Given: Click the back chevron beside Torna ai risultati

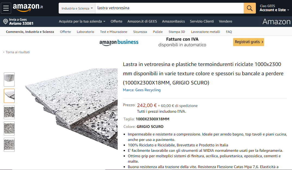Looking at the screenshot, I should tap(4, 52).
